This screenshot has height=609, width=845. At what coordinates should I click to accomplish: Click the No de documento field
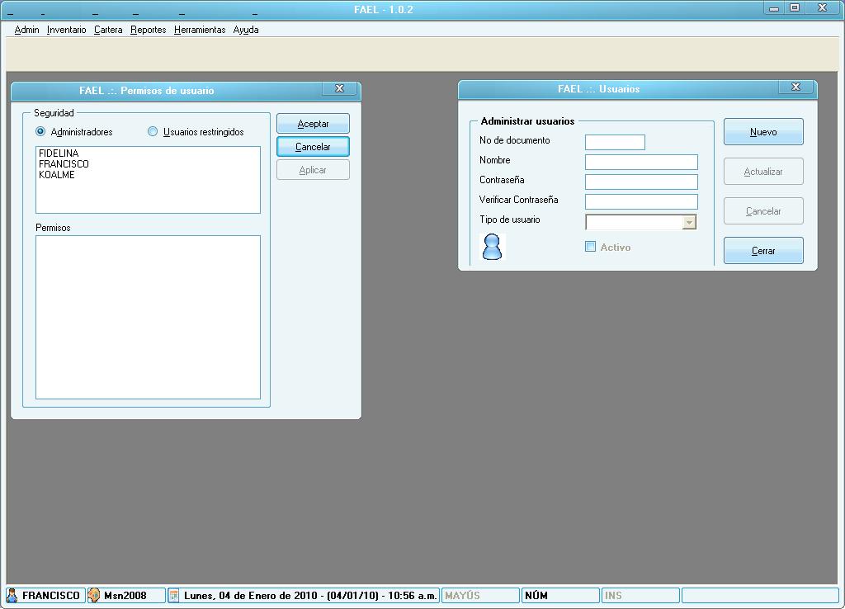click(x=615, y=143)
